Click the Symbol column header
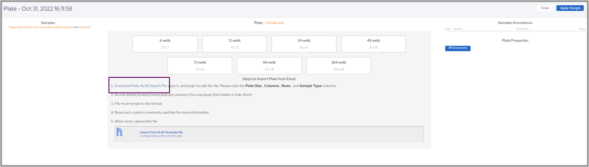589x167 pixels. [x=458, y=29]
